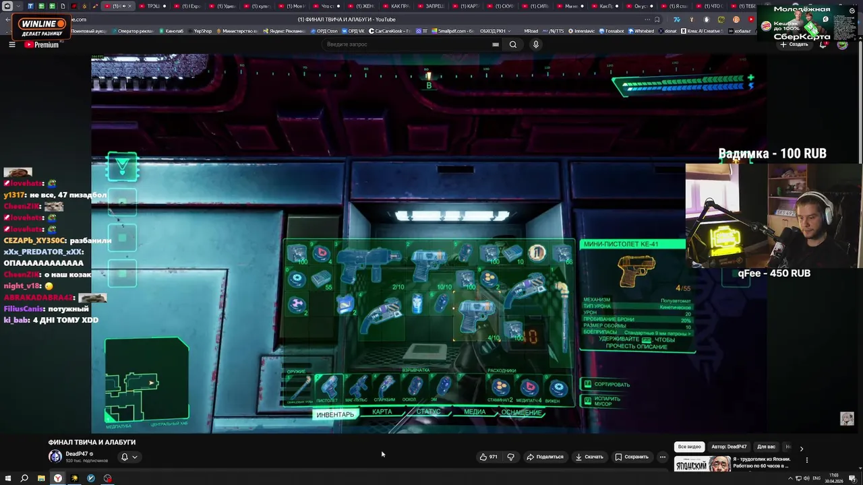863x485 pixels.
Task: Toggle the notification bell for DeadP47
Action: pyautogui.click(x=124, y=457)
